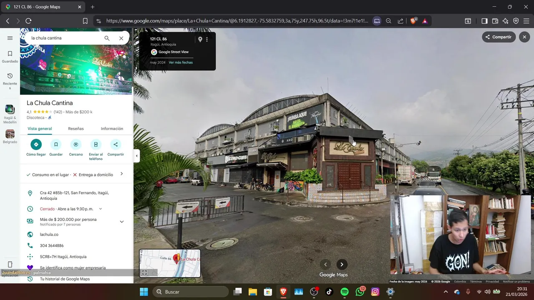Open the Google Maps hamburger menu
The height and width of the screenshot is (300, 534).
10,38
